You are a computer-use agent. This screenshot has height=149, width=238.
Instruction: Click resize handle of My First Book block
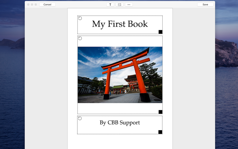(160, 32)
